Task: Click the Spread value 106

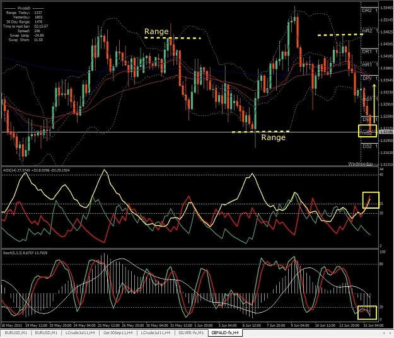Action: [x=37, y=31]
